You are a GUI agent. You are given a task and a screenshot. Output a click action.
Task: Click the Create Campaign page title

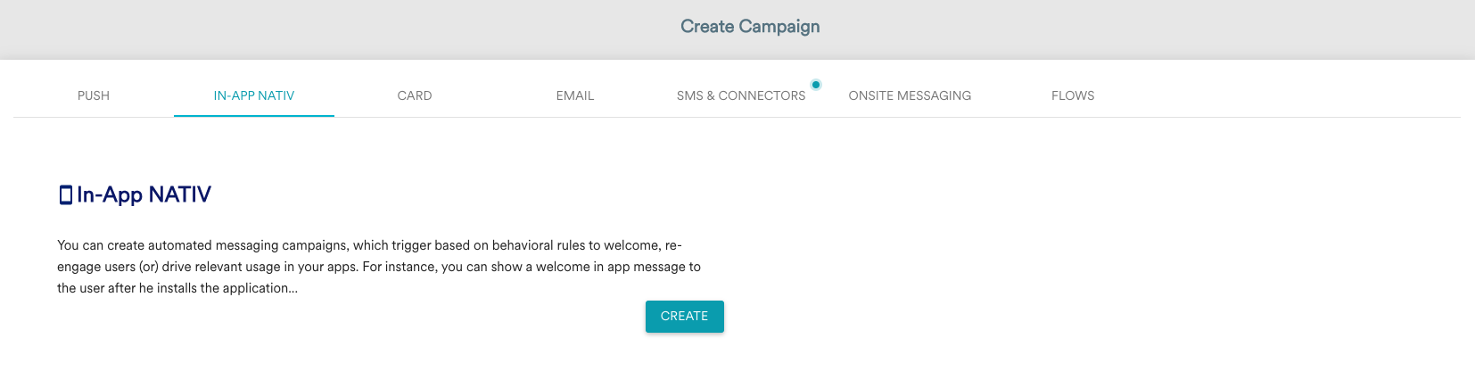tap(750, 27)
